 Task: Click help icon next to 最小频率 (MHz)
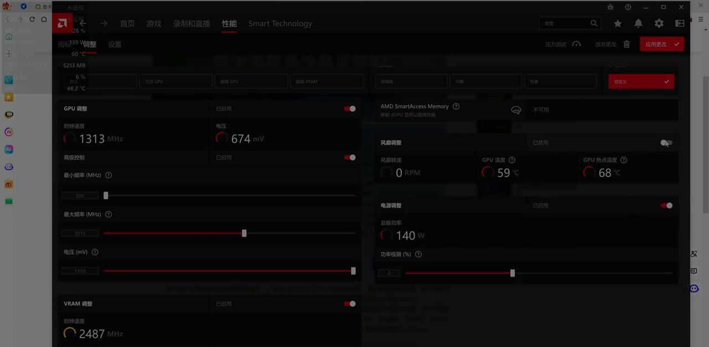tap(109, 175)
